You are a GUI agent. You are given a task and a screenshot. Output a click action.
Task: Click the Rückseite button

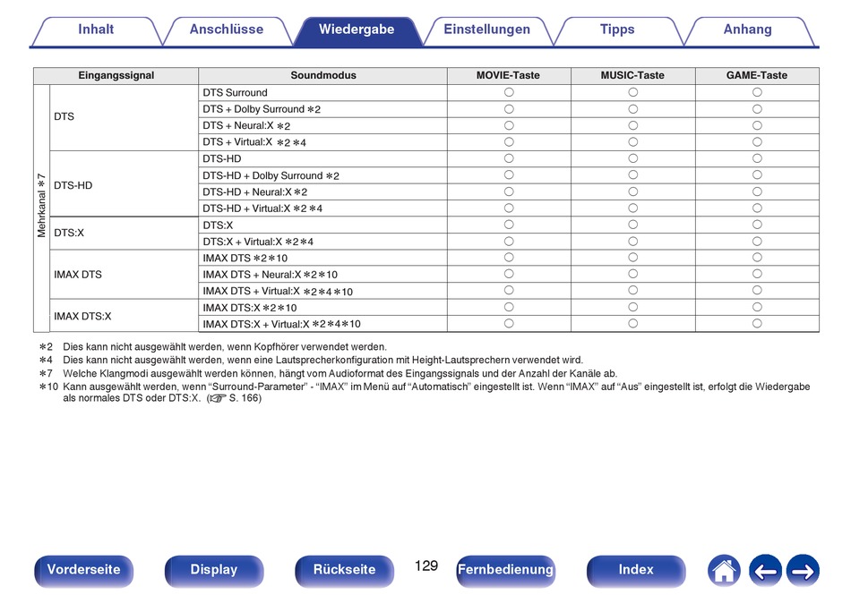(345, 570)
